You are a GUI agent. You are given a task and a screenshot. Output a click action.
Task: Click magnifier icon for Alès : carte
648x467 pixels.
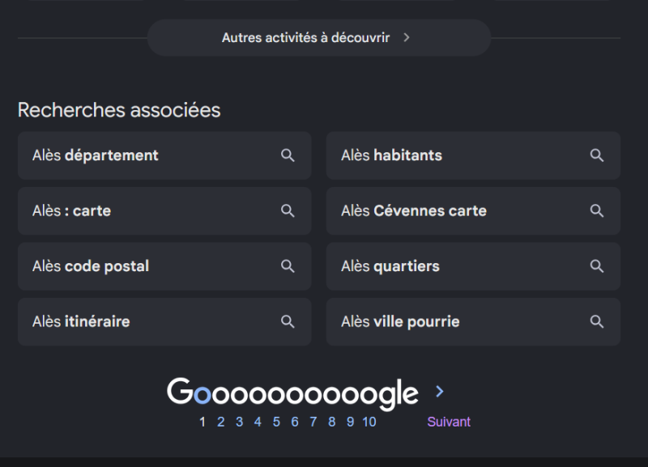pyautogui.click(x=288, y=211)
